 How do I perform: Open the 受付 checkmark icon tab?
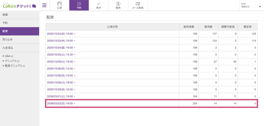point(98,5)
